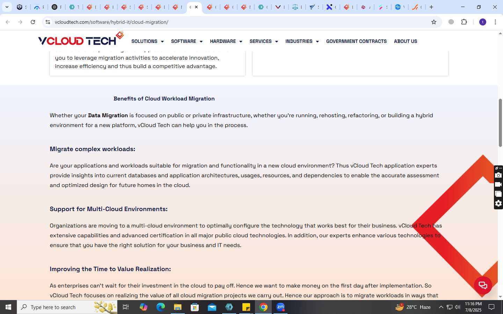This screenshot has width=503, height=314.
Task: Start recording with the video camera icon
Action: 498,185
